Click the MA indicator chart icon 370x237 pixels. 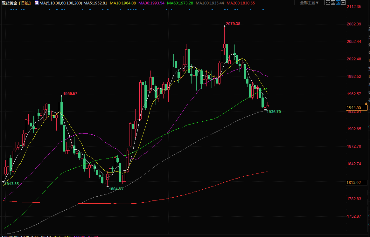[37, 3]
